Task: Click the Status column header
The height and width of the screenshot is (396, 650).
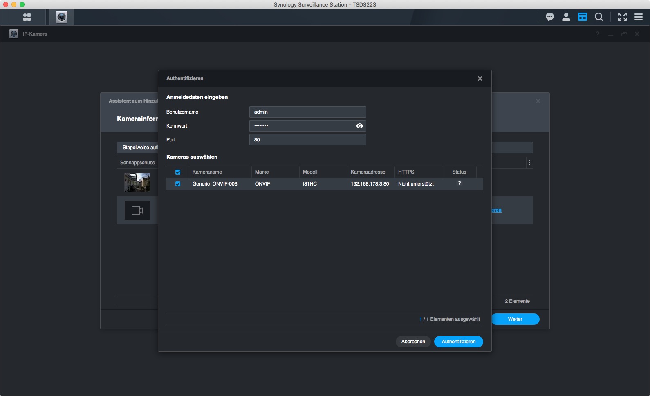Action: point(459,172)
